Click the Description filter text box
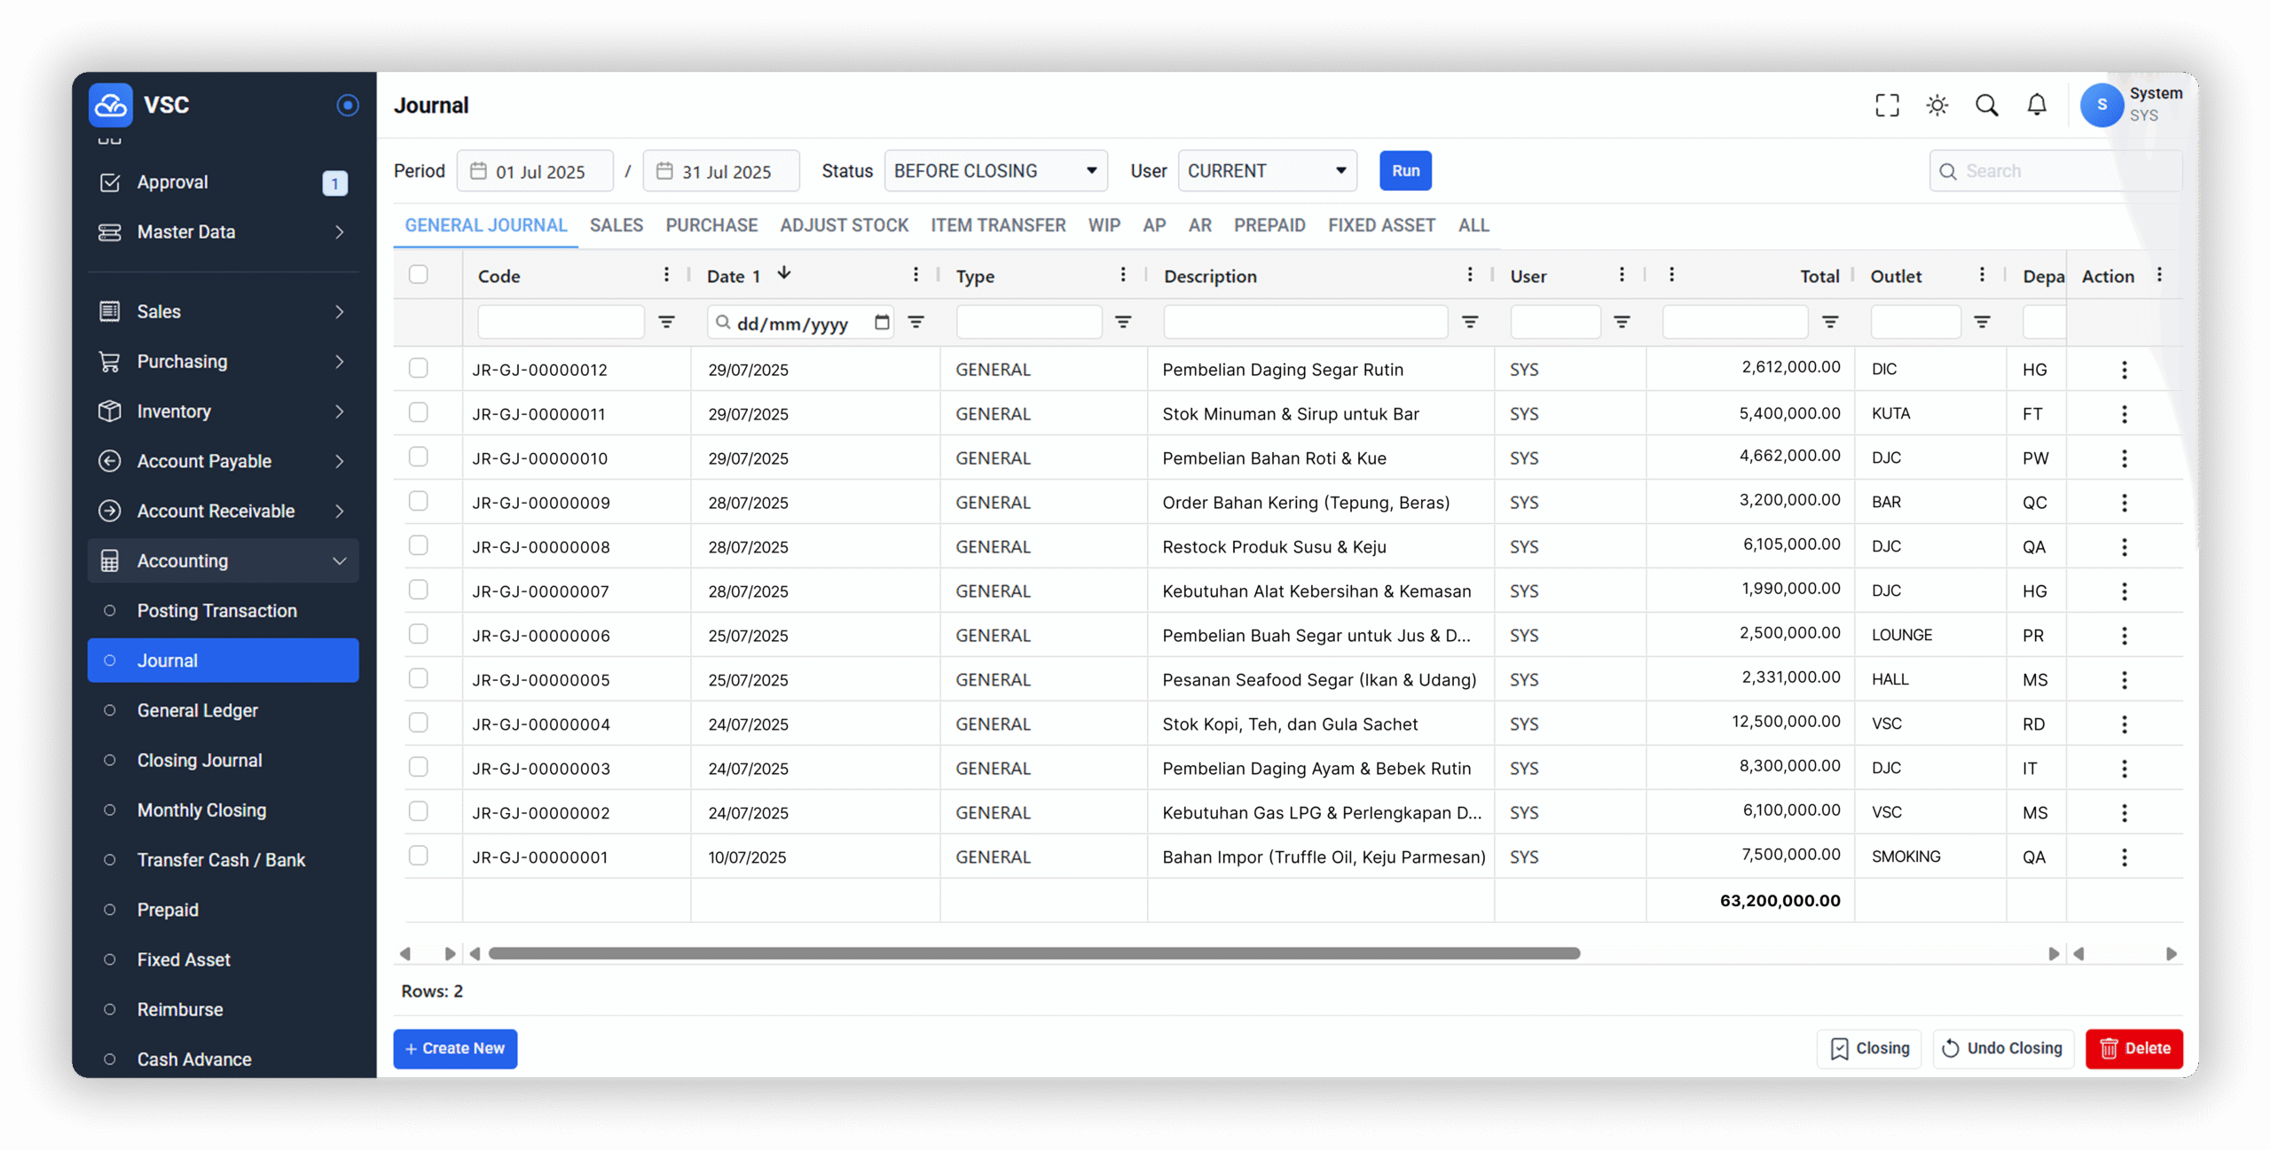2271x1150 pixels. point(1305,322)
